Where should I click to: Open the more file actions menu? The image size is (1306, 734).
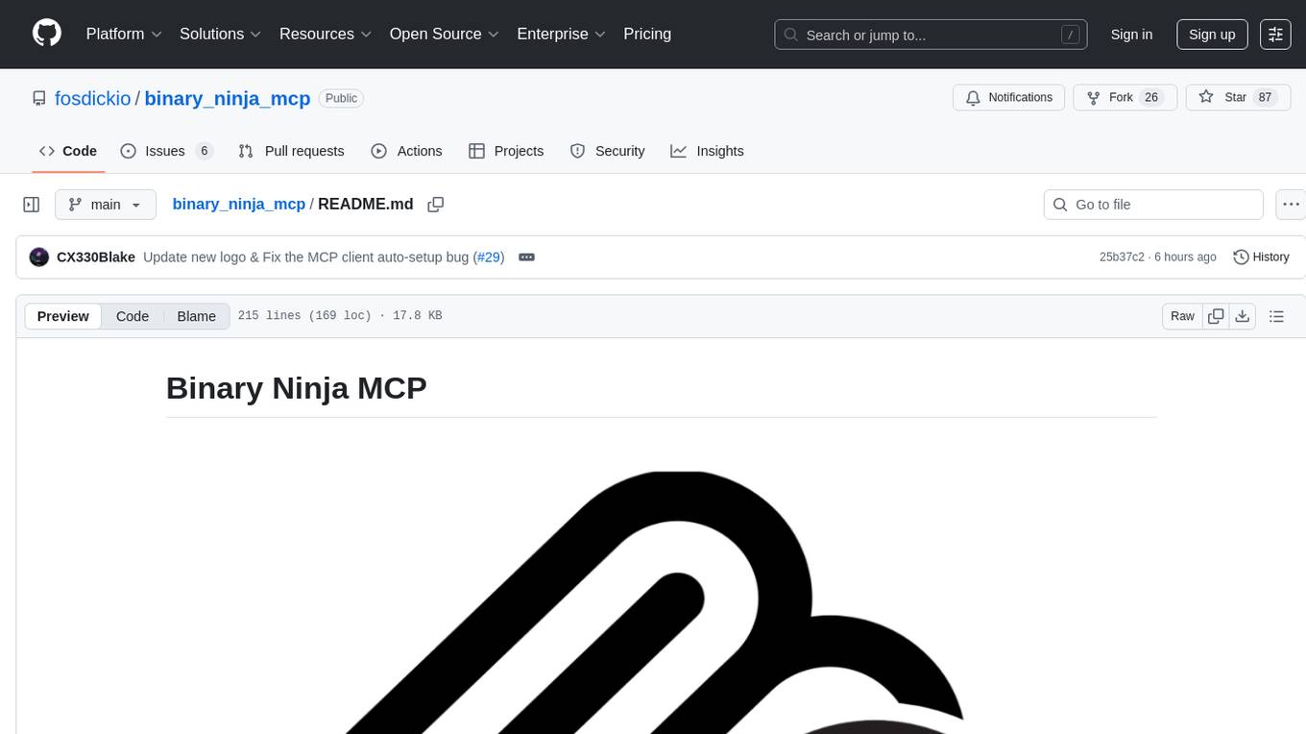tap(1291, 205)
